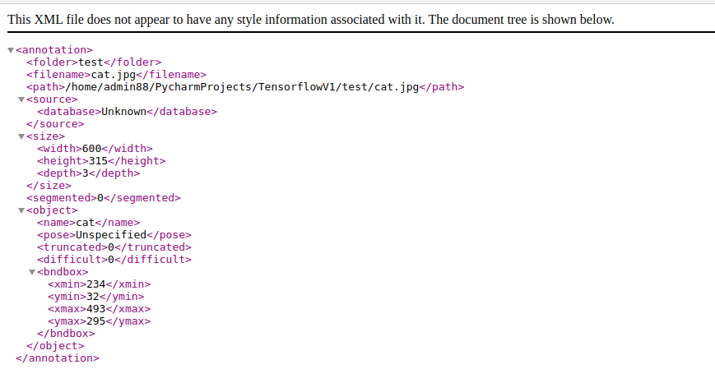Collapse the bndbox element triangle
The height and width of the screenshot is (383, 715).
[32, 272]
